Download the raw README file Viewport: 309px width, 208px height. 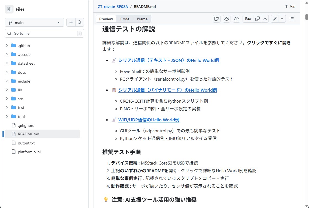click(x=265, y=19)
